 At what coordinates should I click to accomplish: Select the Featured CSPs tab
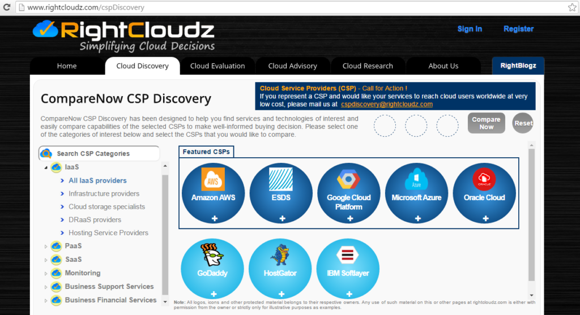coord(206,152)
